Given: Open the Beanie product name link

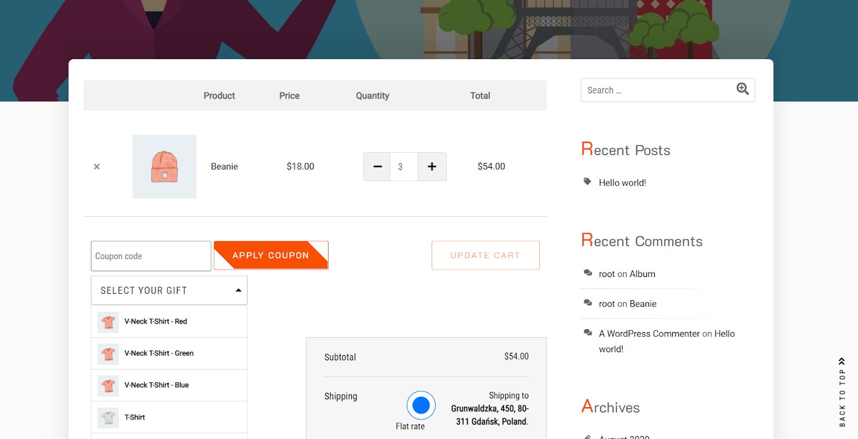Looking at the screenshot, I should click(x=224, y=167).
